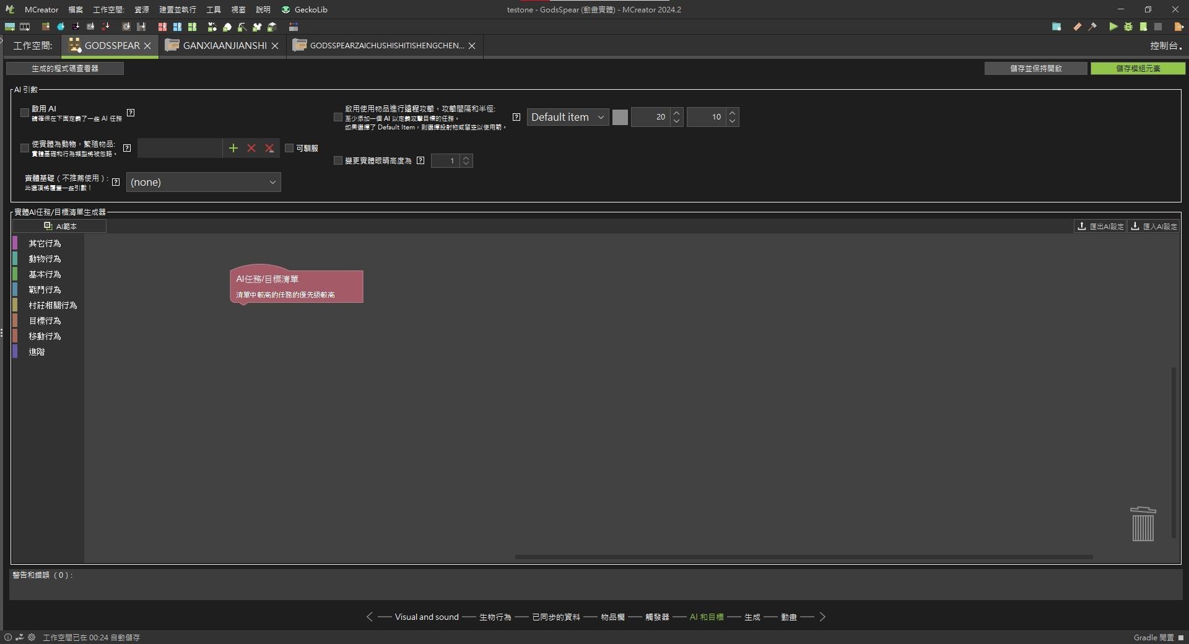
Task: Click the 生成的程式碼查看器 button
Action: pyautogui.click(x=65, y=68)
